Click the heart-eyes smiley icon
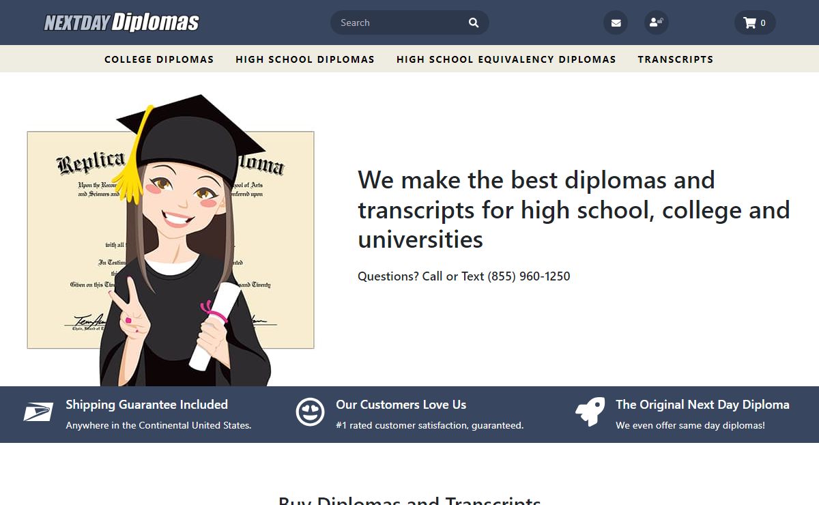Screen dimensions: 819x505 310,412
